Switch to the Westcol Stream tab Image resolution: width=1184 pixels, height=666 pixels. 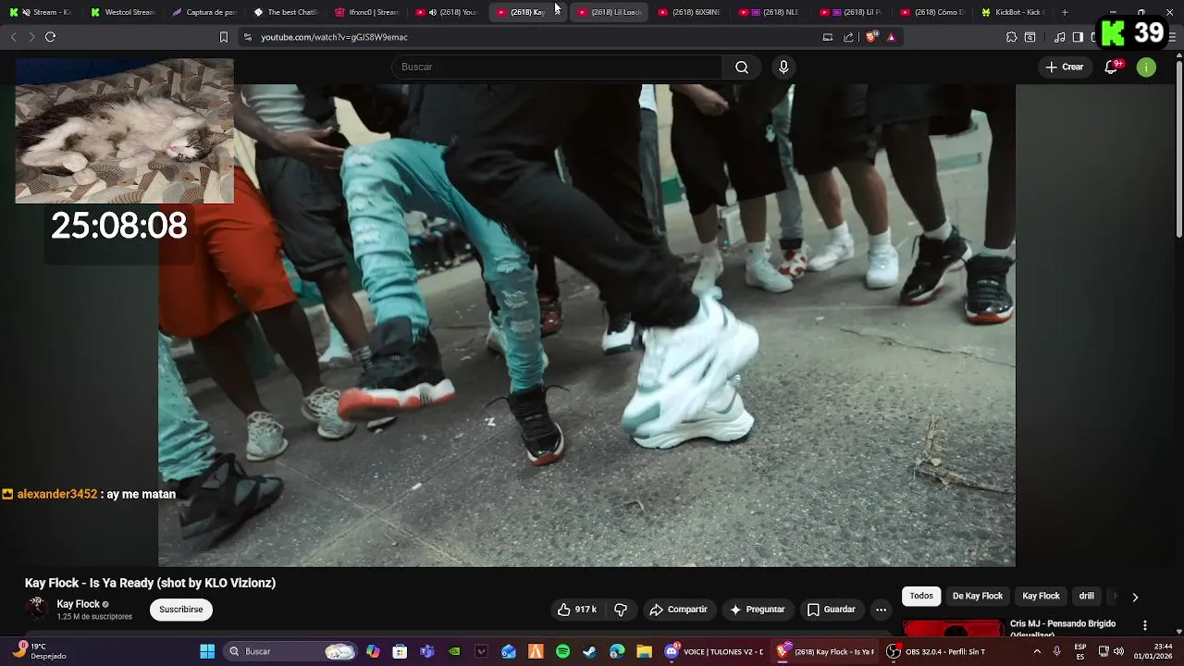pyautogui.click(x=123, y=12)
